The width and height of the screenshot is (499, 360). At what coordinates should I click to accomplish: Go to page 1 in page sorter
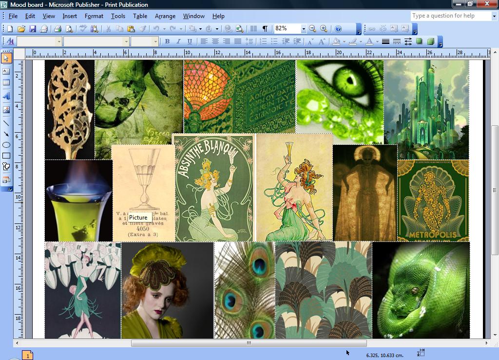28,356
